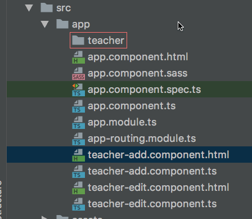The image size is (252, 219).
Task: Select the teacher folder label
Action: click(x=106, y=41)
